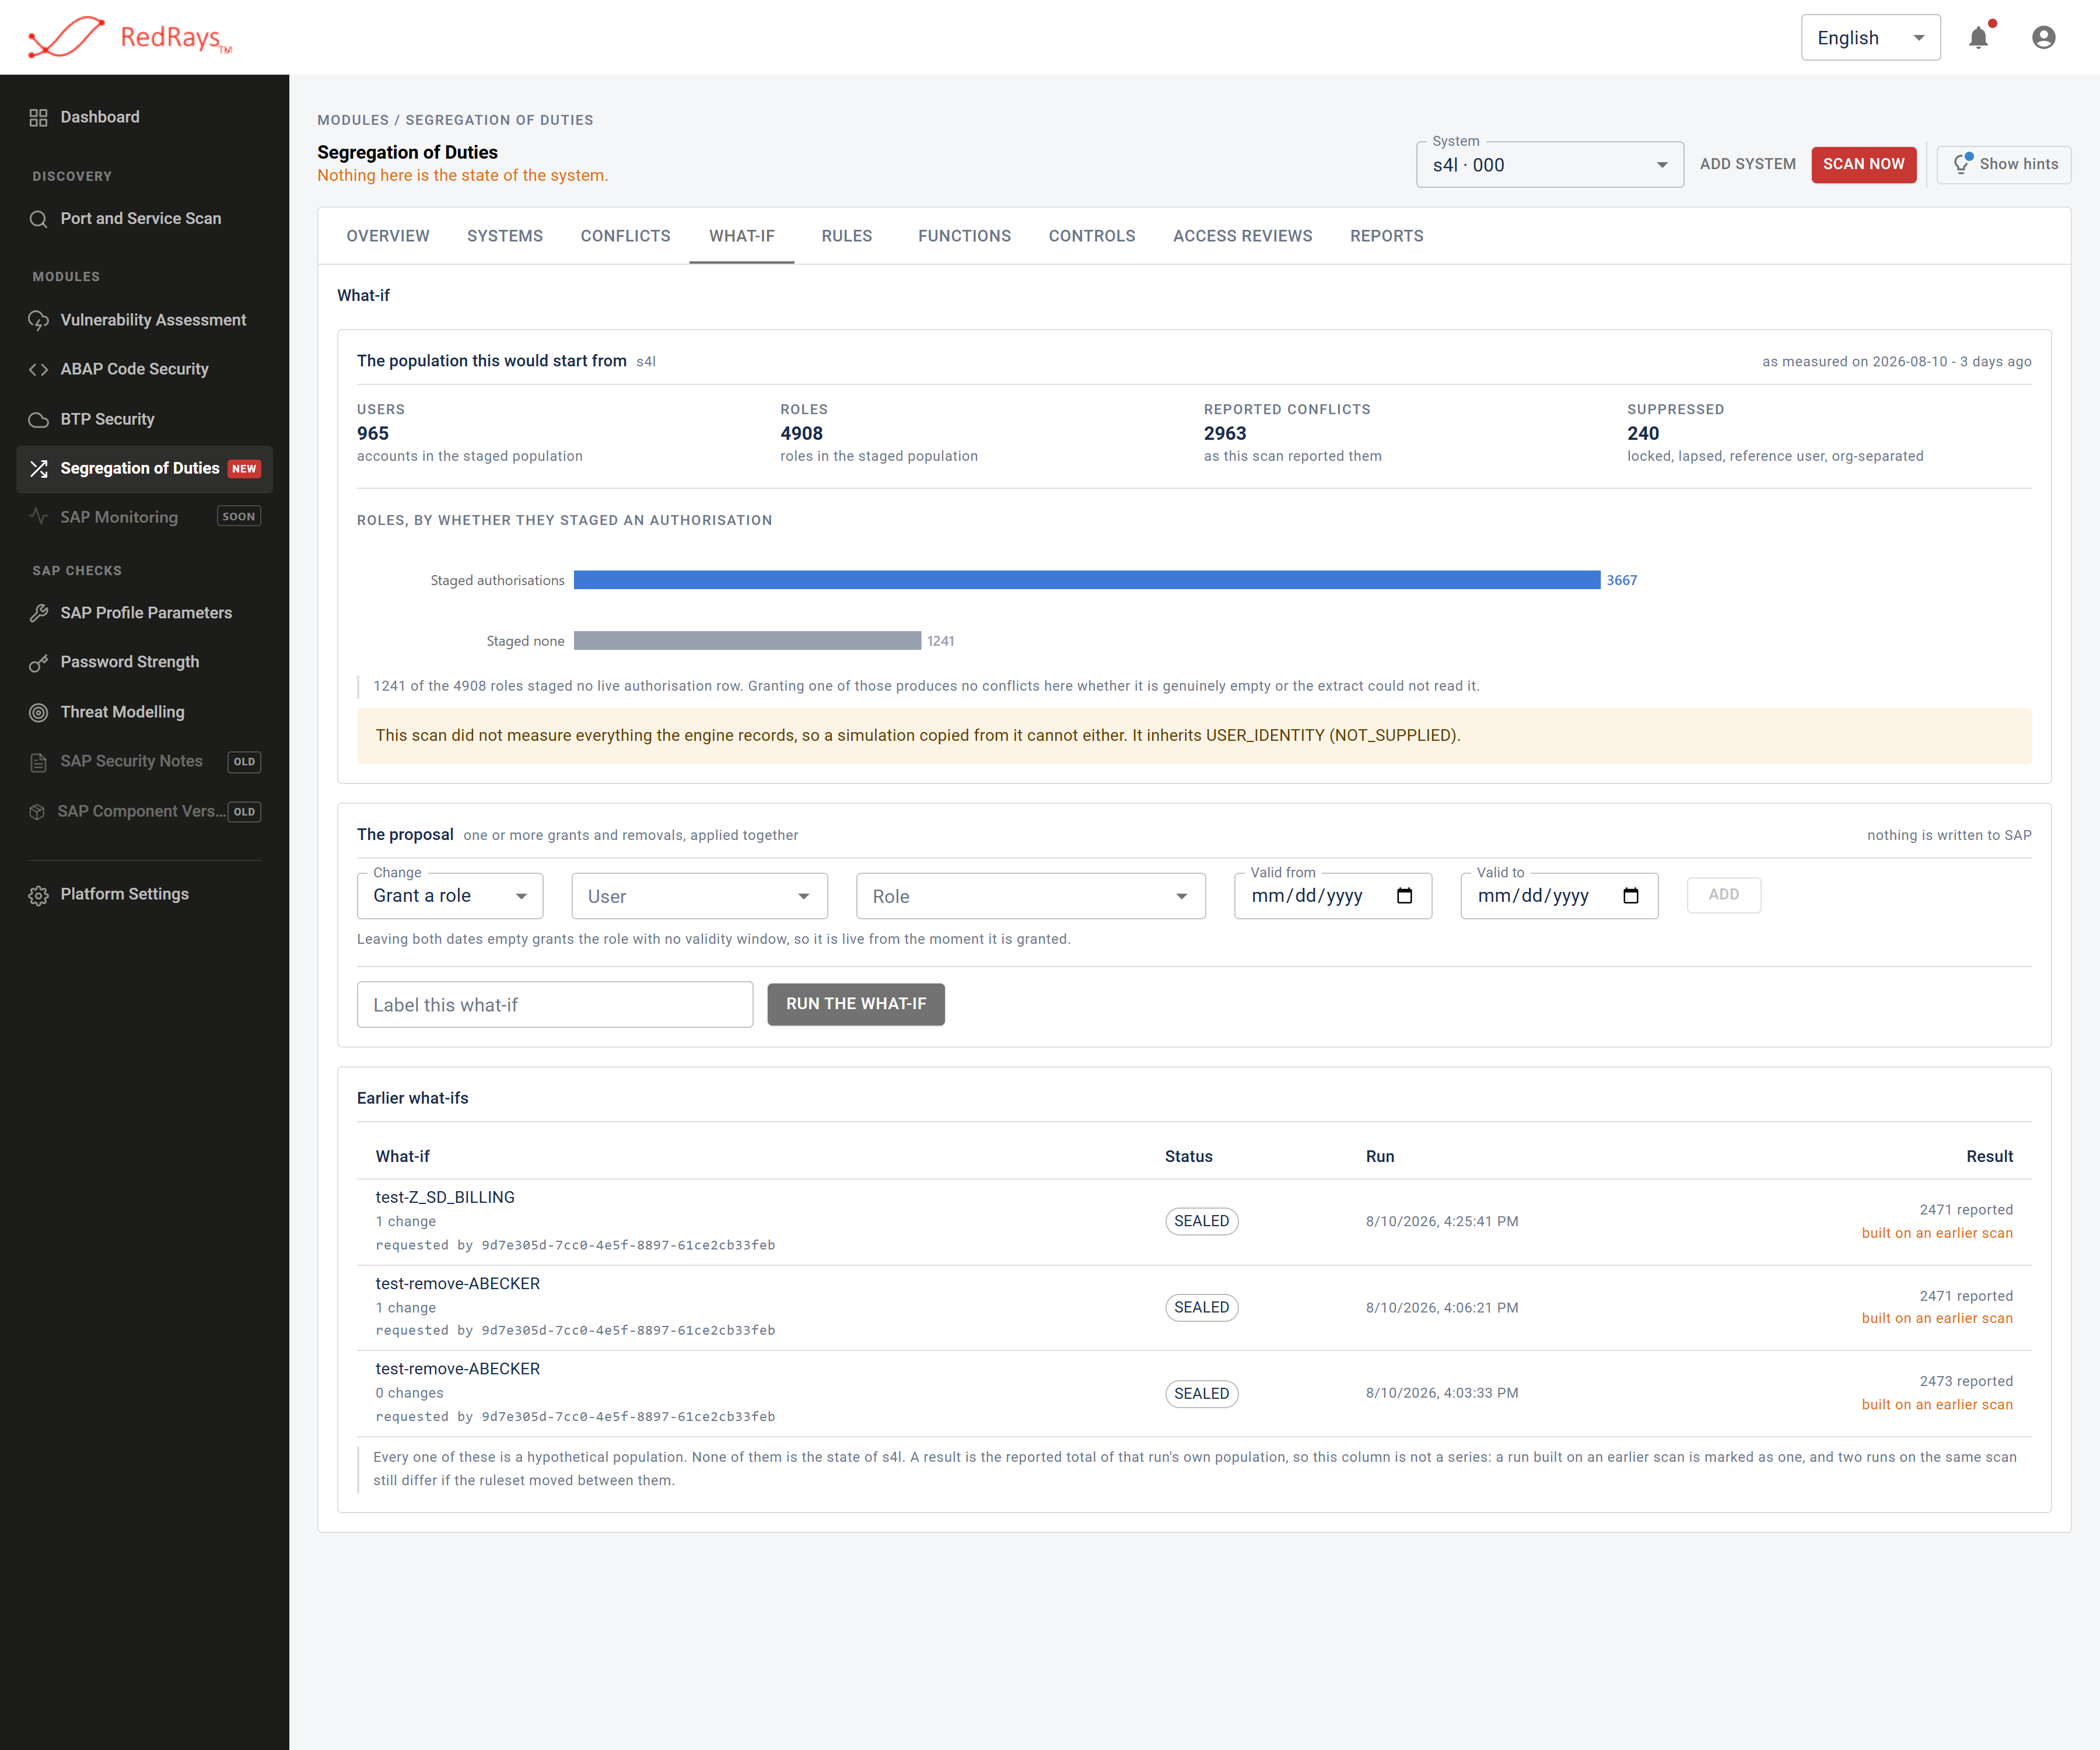Image resolution: width=2100 pixels, height=1750 pixels.
Task: Expand the System s4l · 000 selector
Action: (x=1550, y=165)
